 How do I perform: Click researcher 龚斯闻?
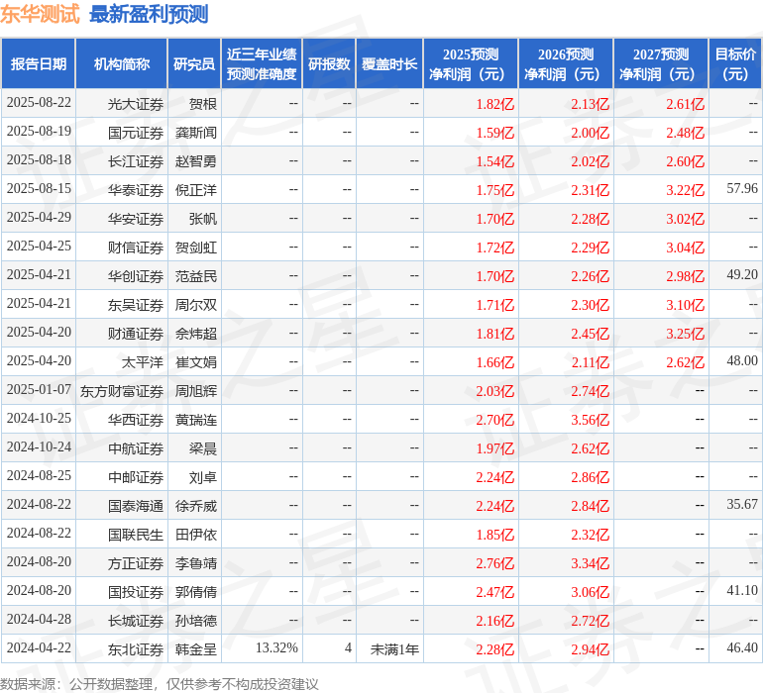pyautogui.click(x=196, y=133)
